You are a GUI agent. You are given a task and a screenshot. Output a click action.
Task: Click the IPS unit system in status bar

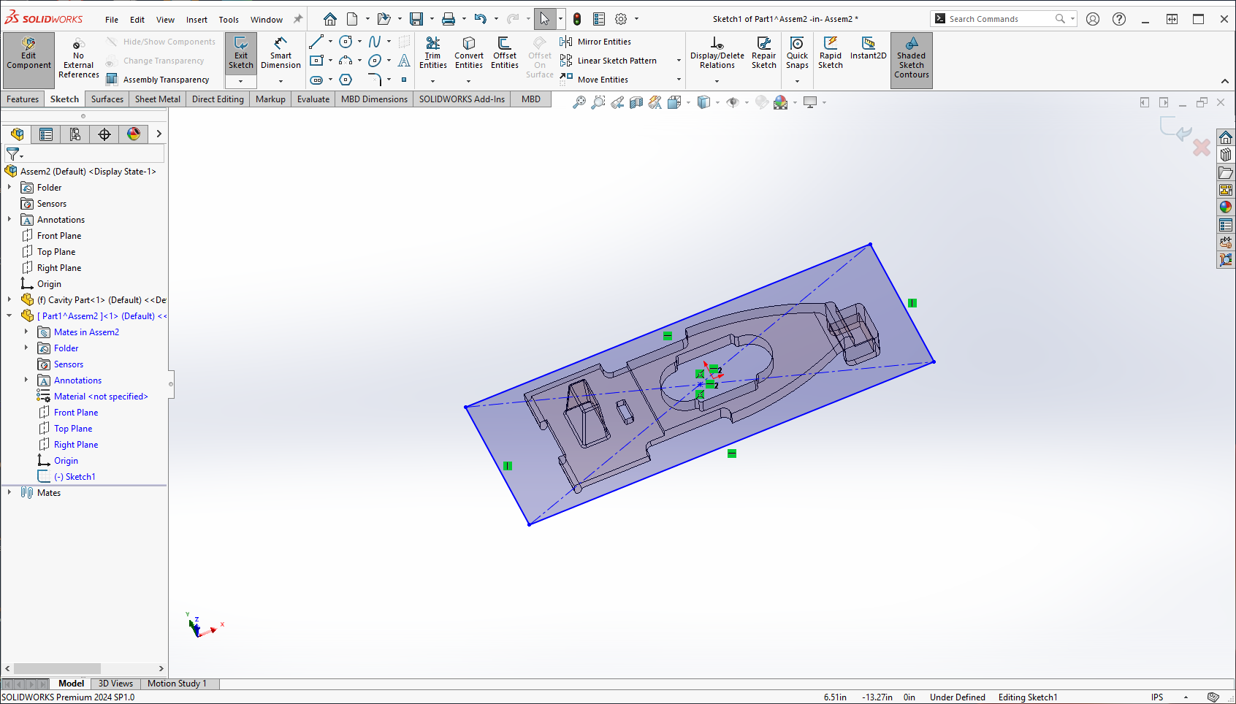(x=1157, y=697)
